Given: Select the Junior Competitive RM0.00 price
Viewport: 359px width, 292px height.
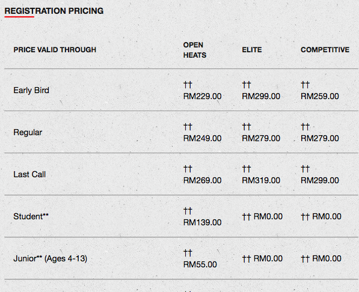Looking at the screenshot, I should click(327, 258).
